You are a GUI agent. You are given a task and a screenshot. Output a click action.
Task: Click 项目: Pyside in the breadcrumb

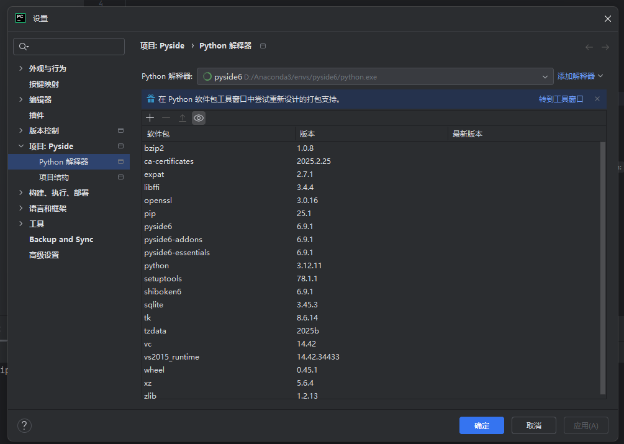(163, 46)
